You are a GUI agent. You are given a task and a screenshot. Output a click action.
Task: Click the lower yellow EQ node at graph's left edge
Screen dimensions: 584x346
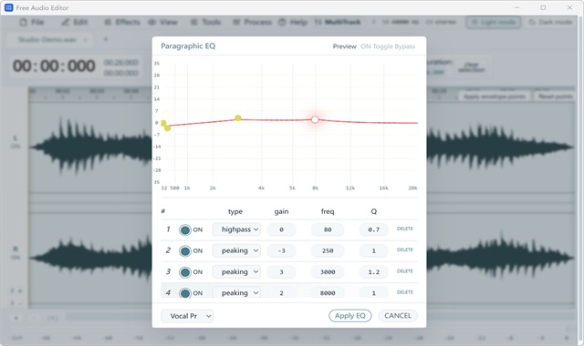click(168, 127)
